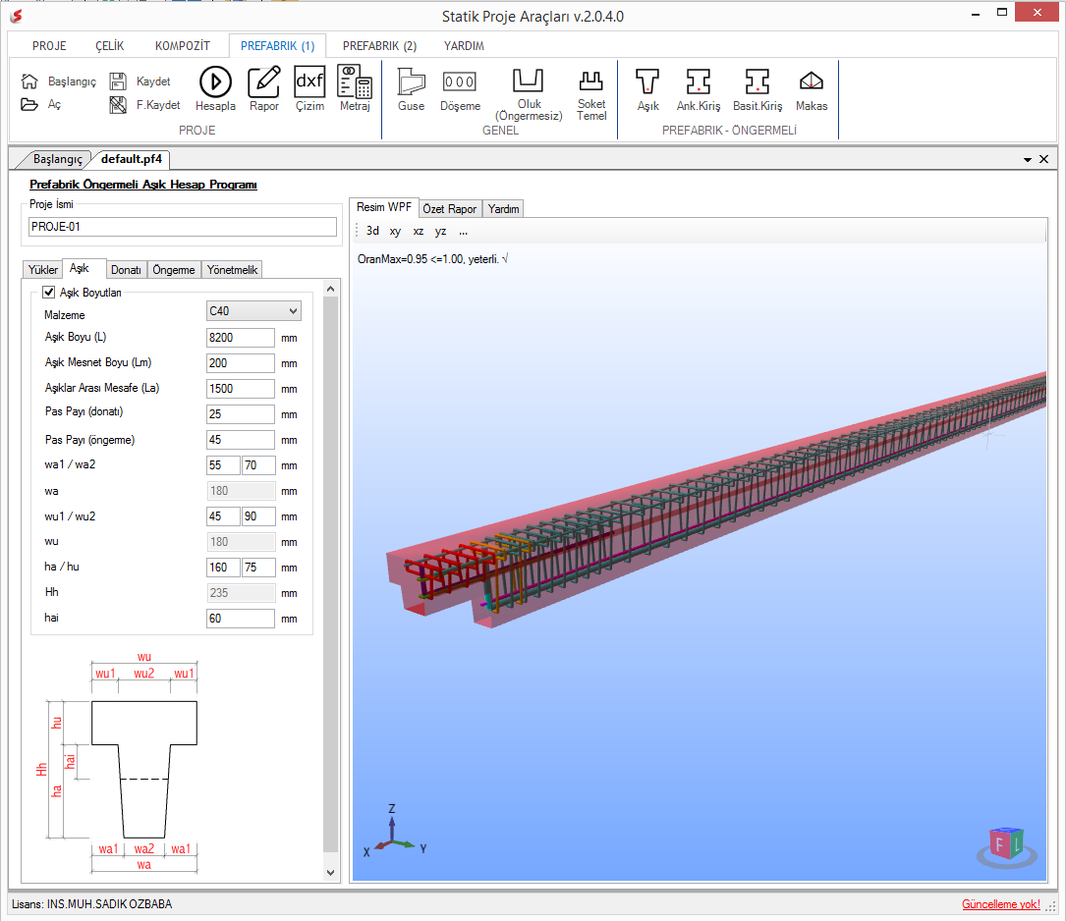The height and width of the screenshot is (921, 1066).
Task: Open the Öngerme tab
Action: [173, 270]
